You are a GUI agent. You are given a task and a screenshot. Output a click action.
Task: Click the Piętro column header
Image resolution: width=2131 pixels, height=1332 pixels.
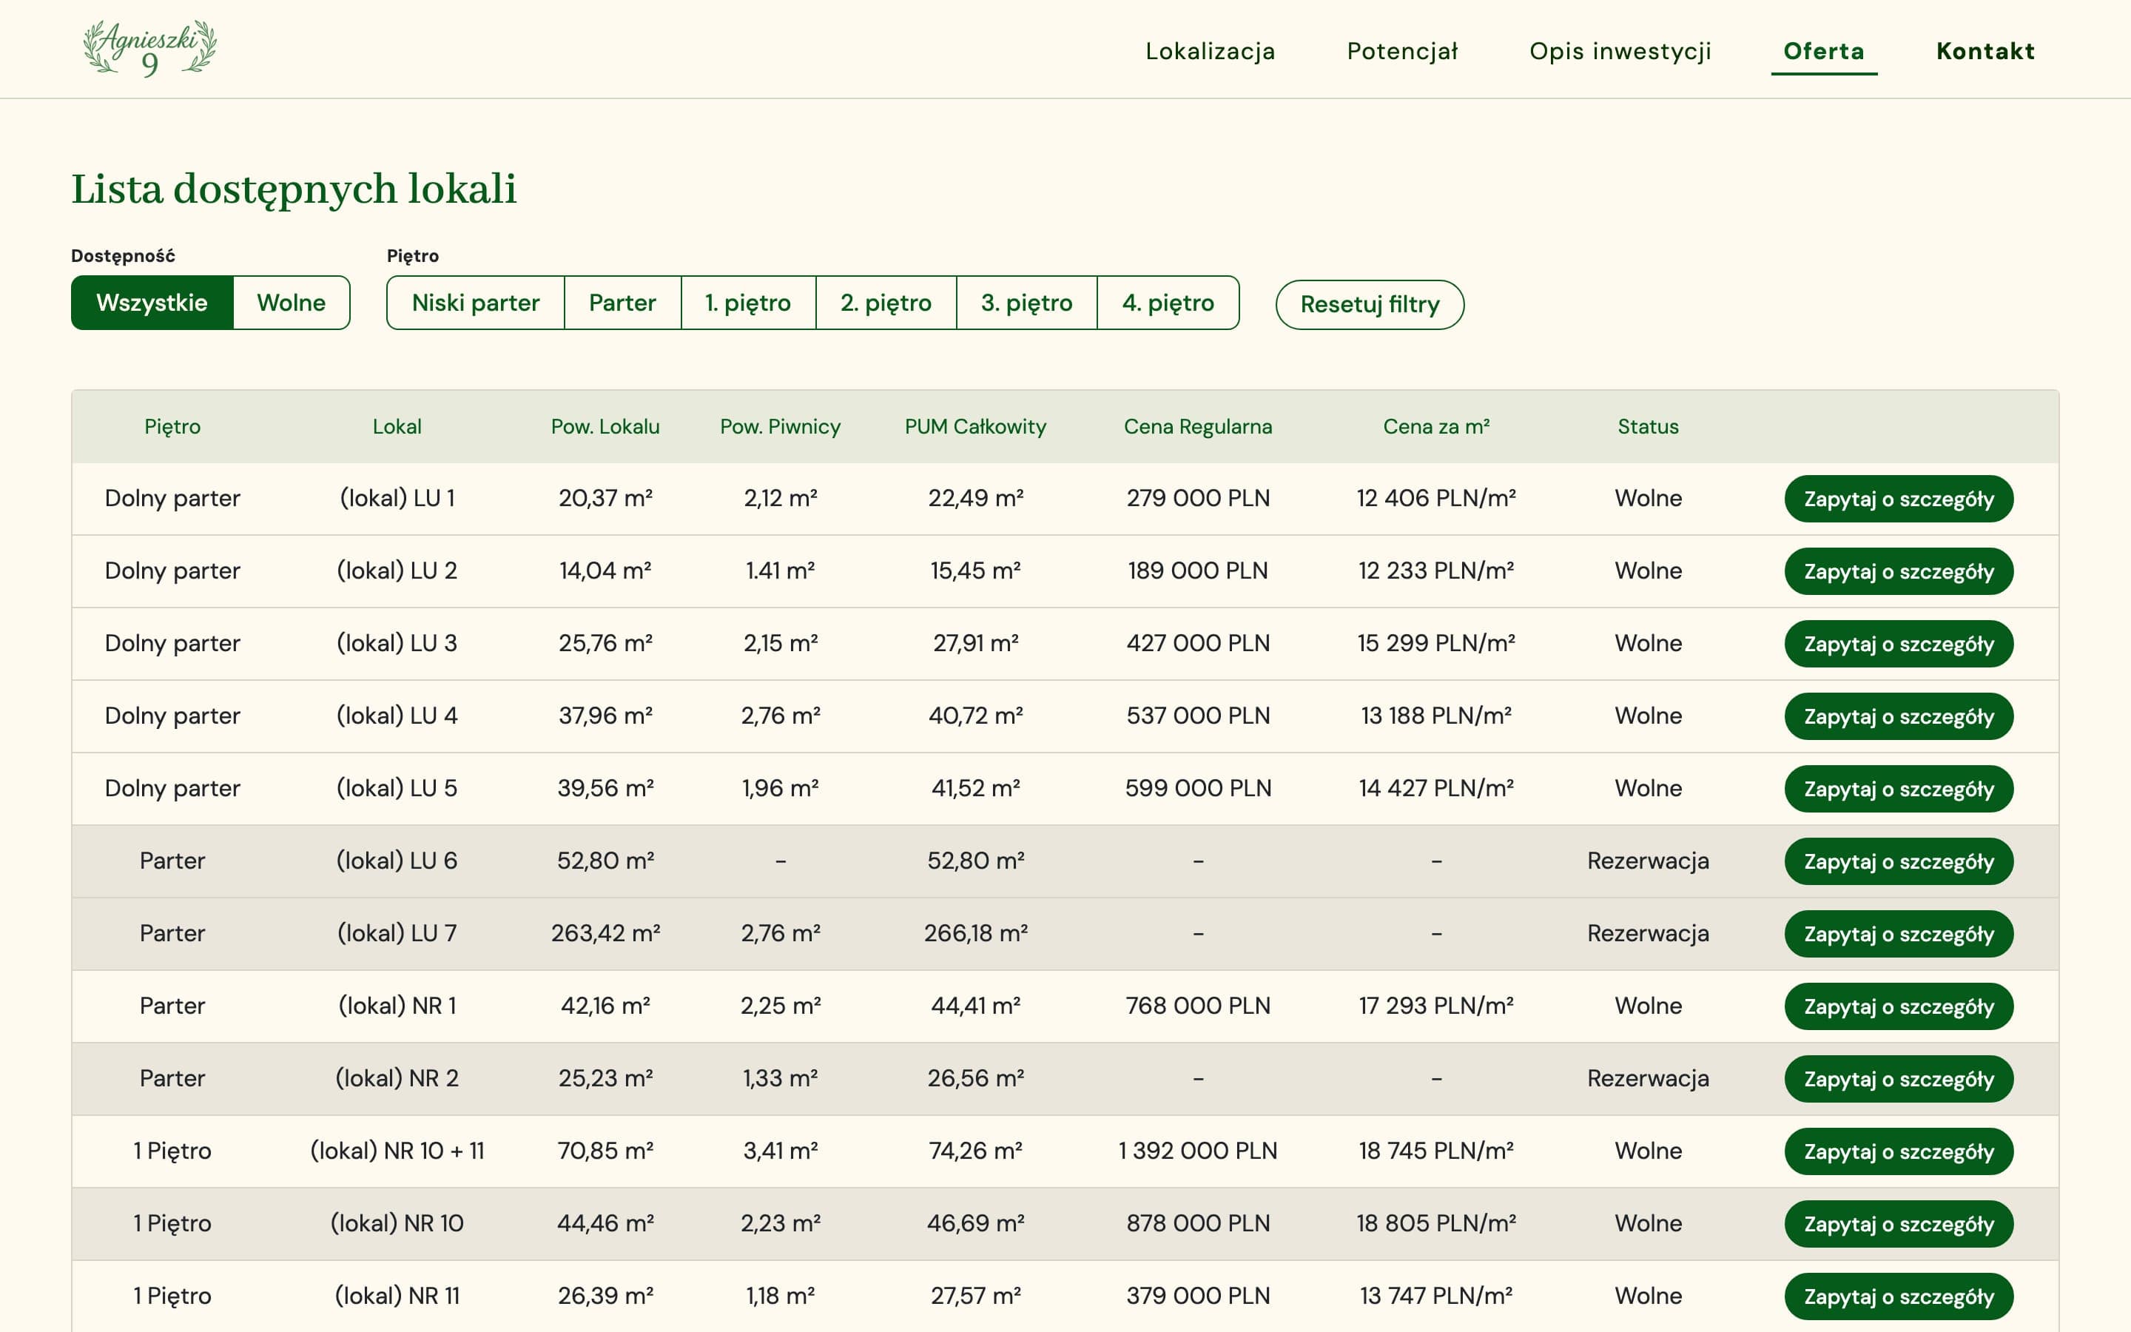[x=172, y=426]
